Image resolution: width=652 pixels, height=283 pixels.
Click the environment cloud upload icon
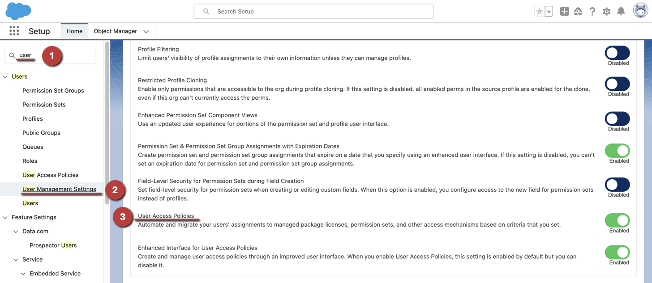(578, 11)
